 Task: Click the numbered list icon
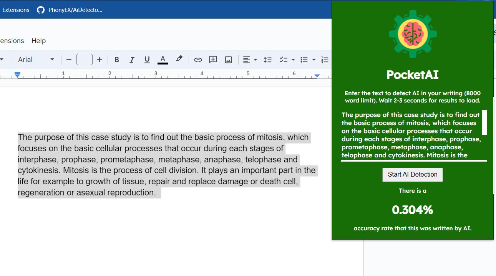tap(325, 59)
